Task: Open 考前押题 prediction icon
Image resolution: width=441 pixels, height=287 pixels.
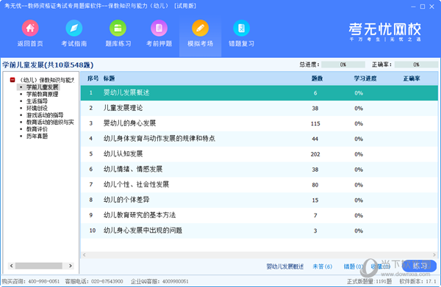Action: 159,28
